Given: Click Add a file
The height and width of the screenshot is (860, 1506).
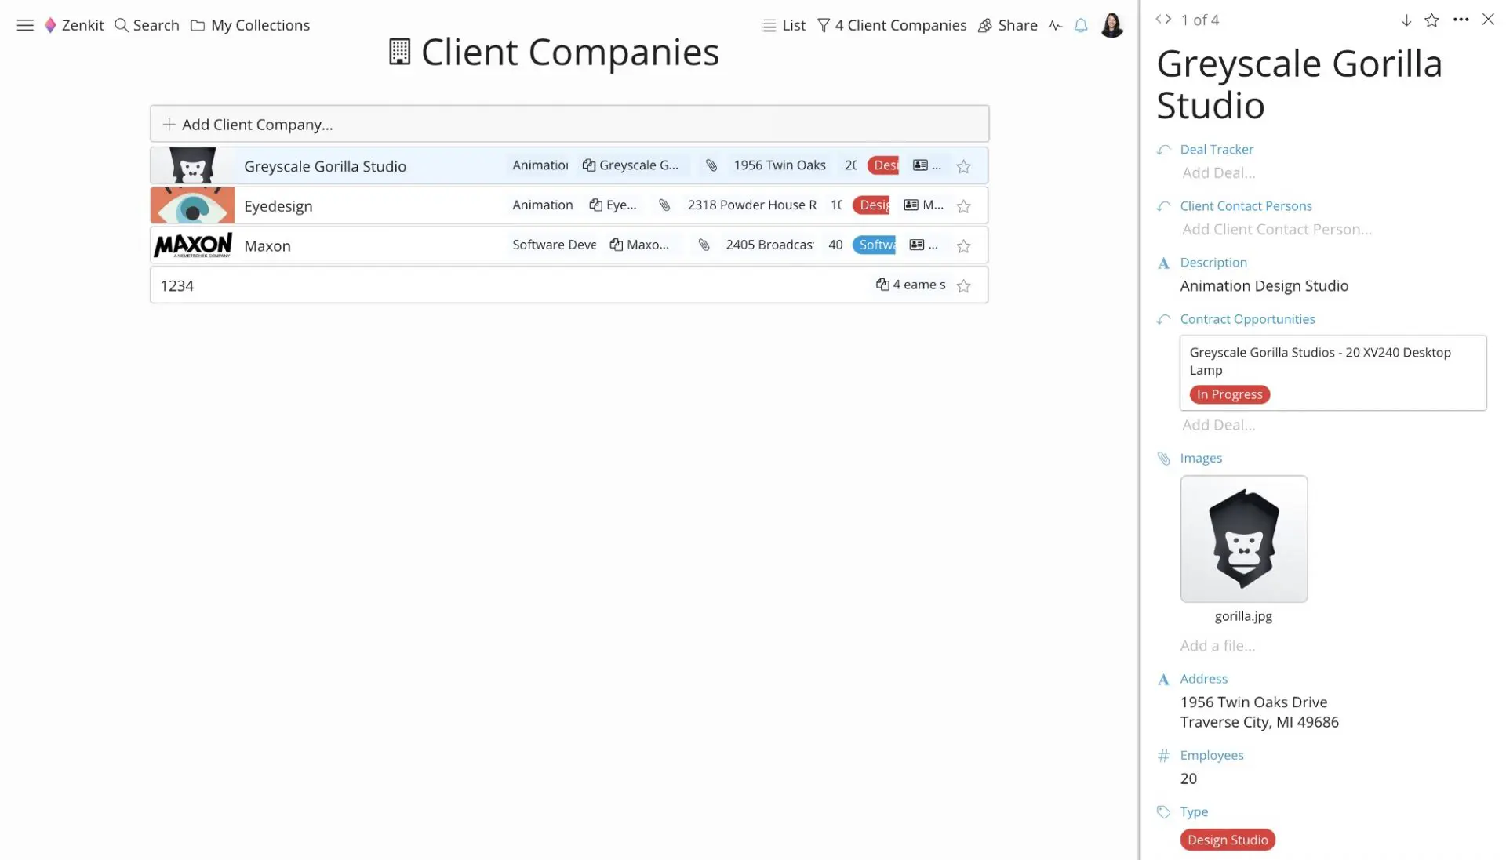Looking at the screenshot, I should point(1217,645).
